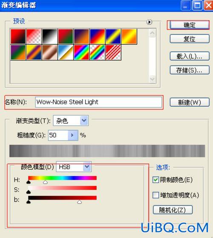Click the brightness range bar
Screen dimensions: 213x238
[x=62, y=198]
